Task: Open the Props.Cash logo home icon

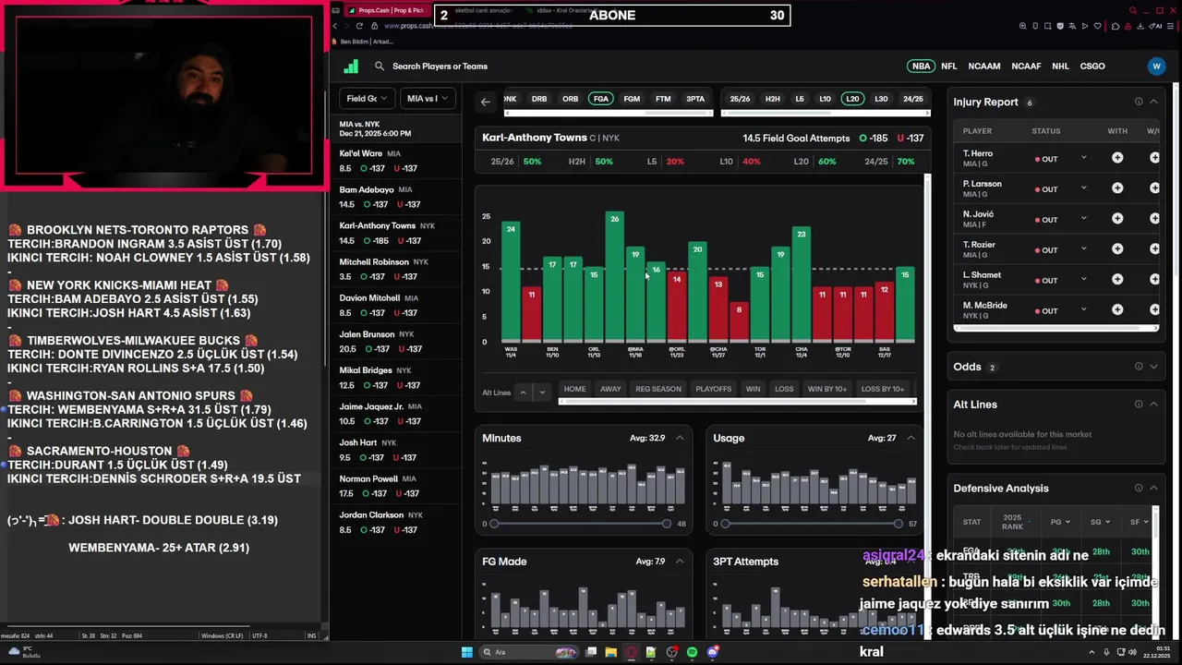Action: (351, 66)
